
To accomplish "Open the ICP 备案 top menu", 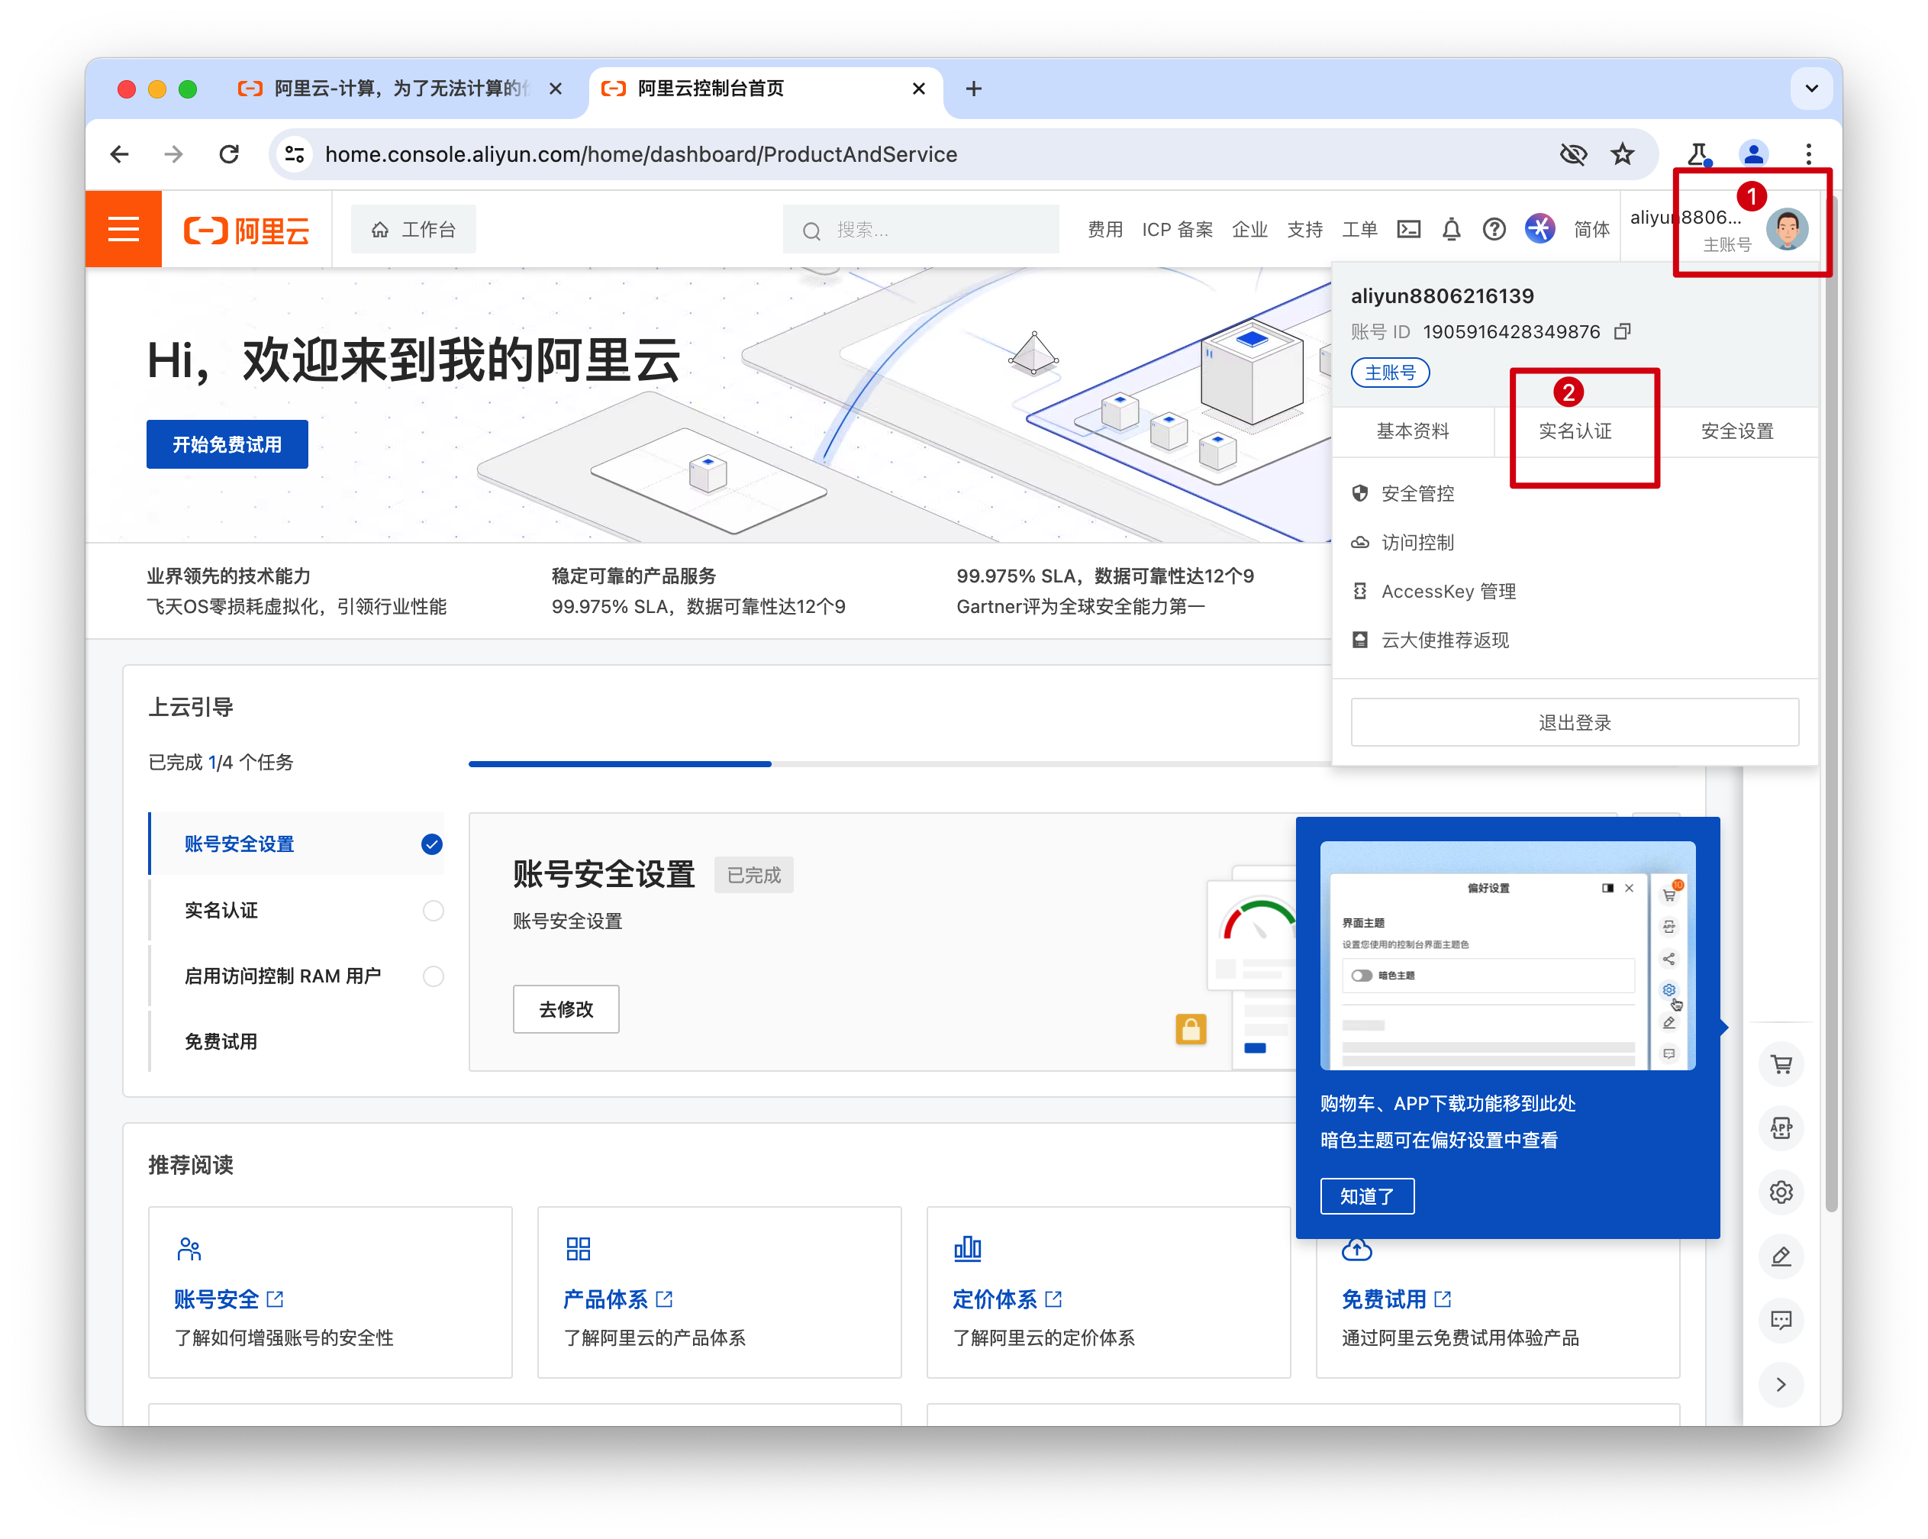I will [x=1178, y=230].
